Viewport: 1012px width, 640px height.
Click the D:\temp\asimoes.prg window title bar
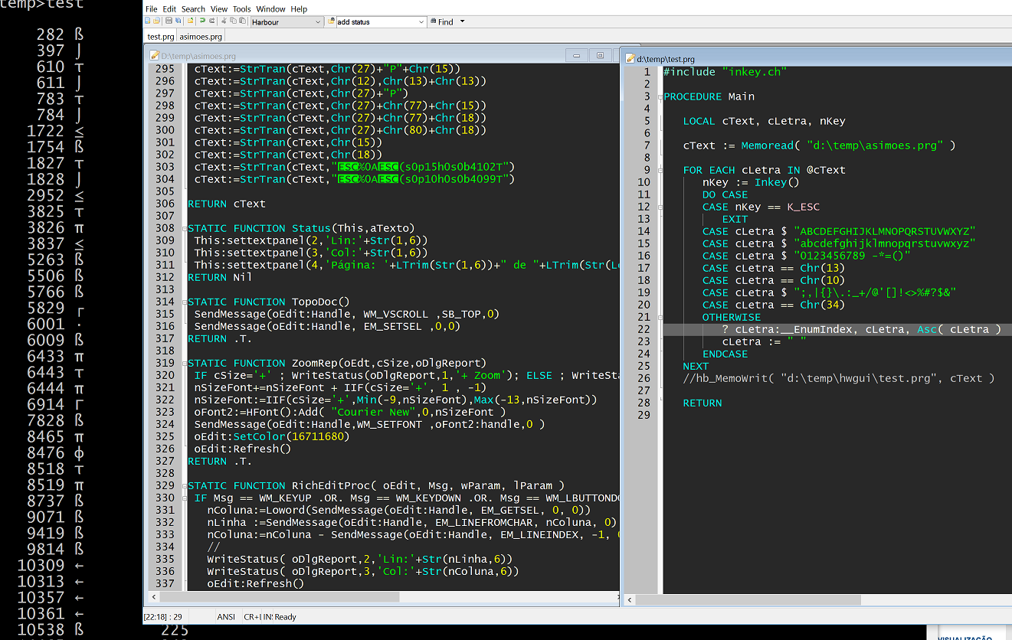[x=345, y=55]
